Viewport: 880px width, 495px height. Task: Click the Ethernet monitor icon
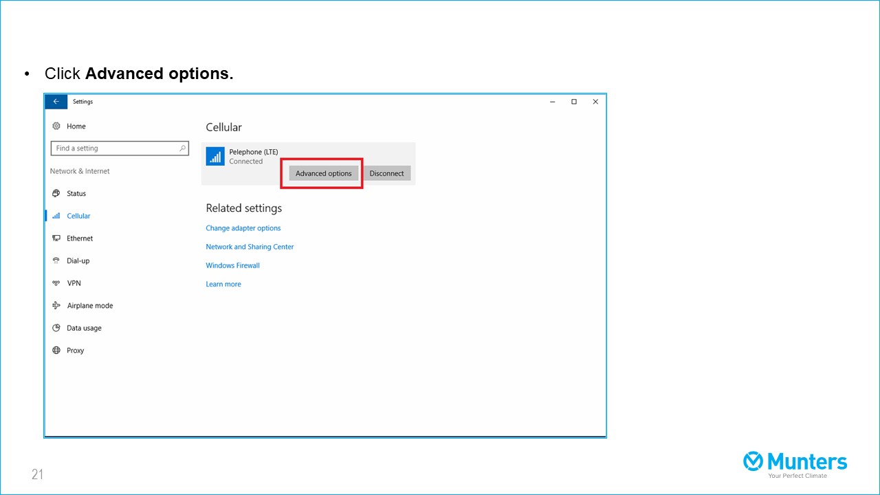56,239
